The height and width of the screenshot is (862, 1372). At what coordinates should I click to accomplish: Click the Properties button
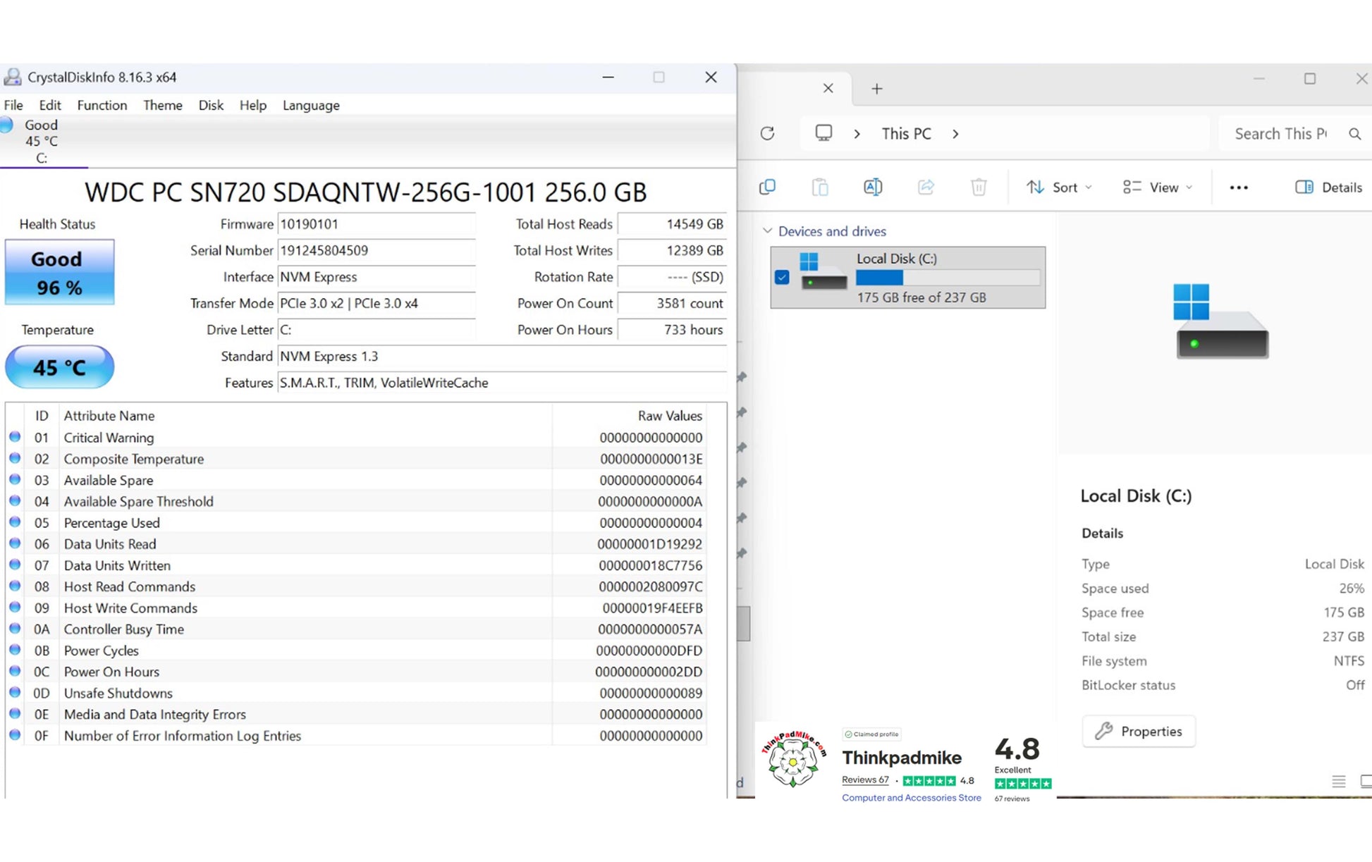pos(1138,731)
